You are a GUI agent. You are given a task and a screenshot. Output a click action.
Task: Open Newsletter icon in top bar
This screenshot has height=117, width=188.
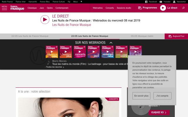[x=174, y=2]
